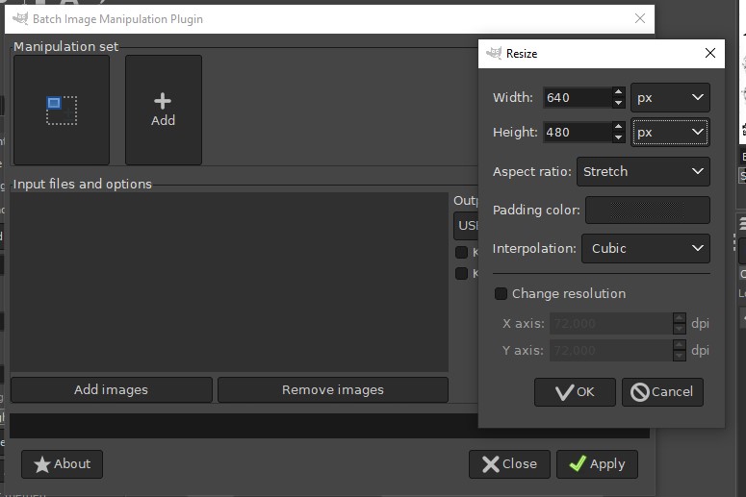Open the Width unit px dropdown
This screenshot has width=746, height=497.
point(670,97)
